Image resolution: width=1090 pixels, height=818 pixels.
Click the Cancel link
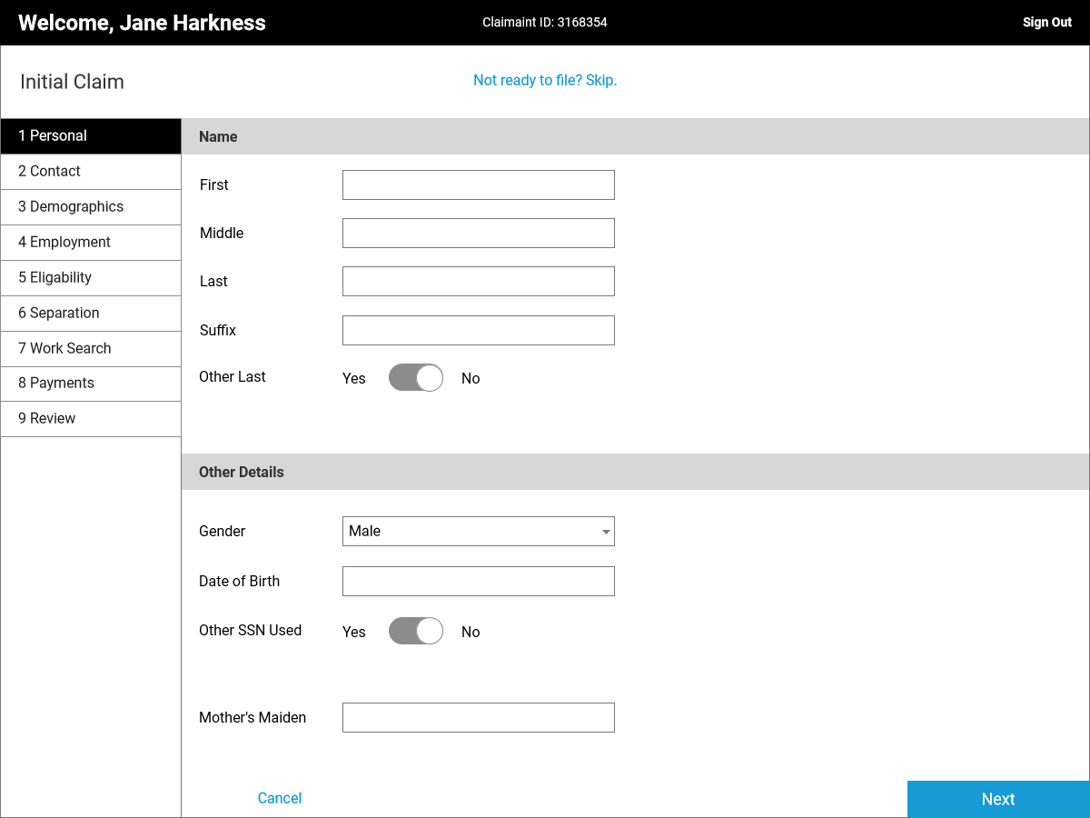(280, 798)
